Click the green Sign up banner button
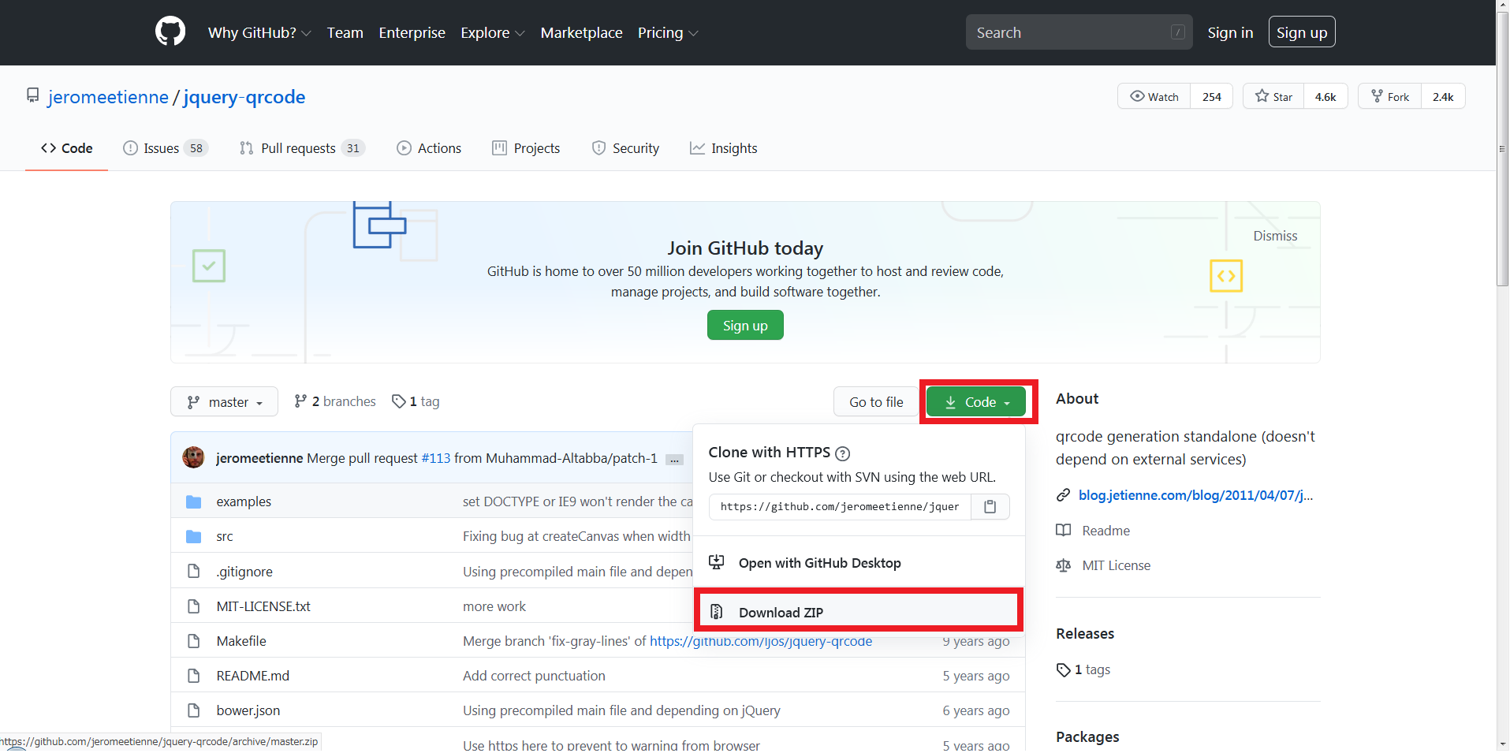The height and width of the screenshot is (753, 1510). click(x=745, y=325)
